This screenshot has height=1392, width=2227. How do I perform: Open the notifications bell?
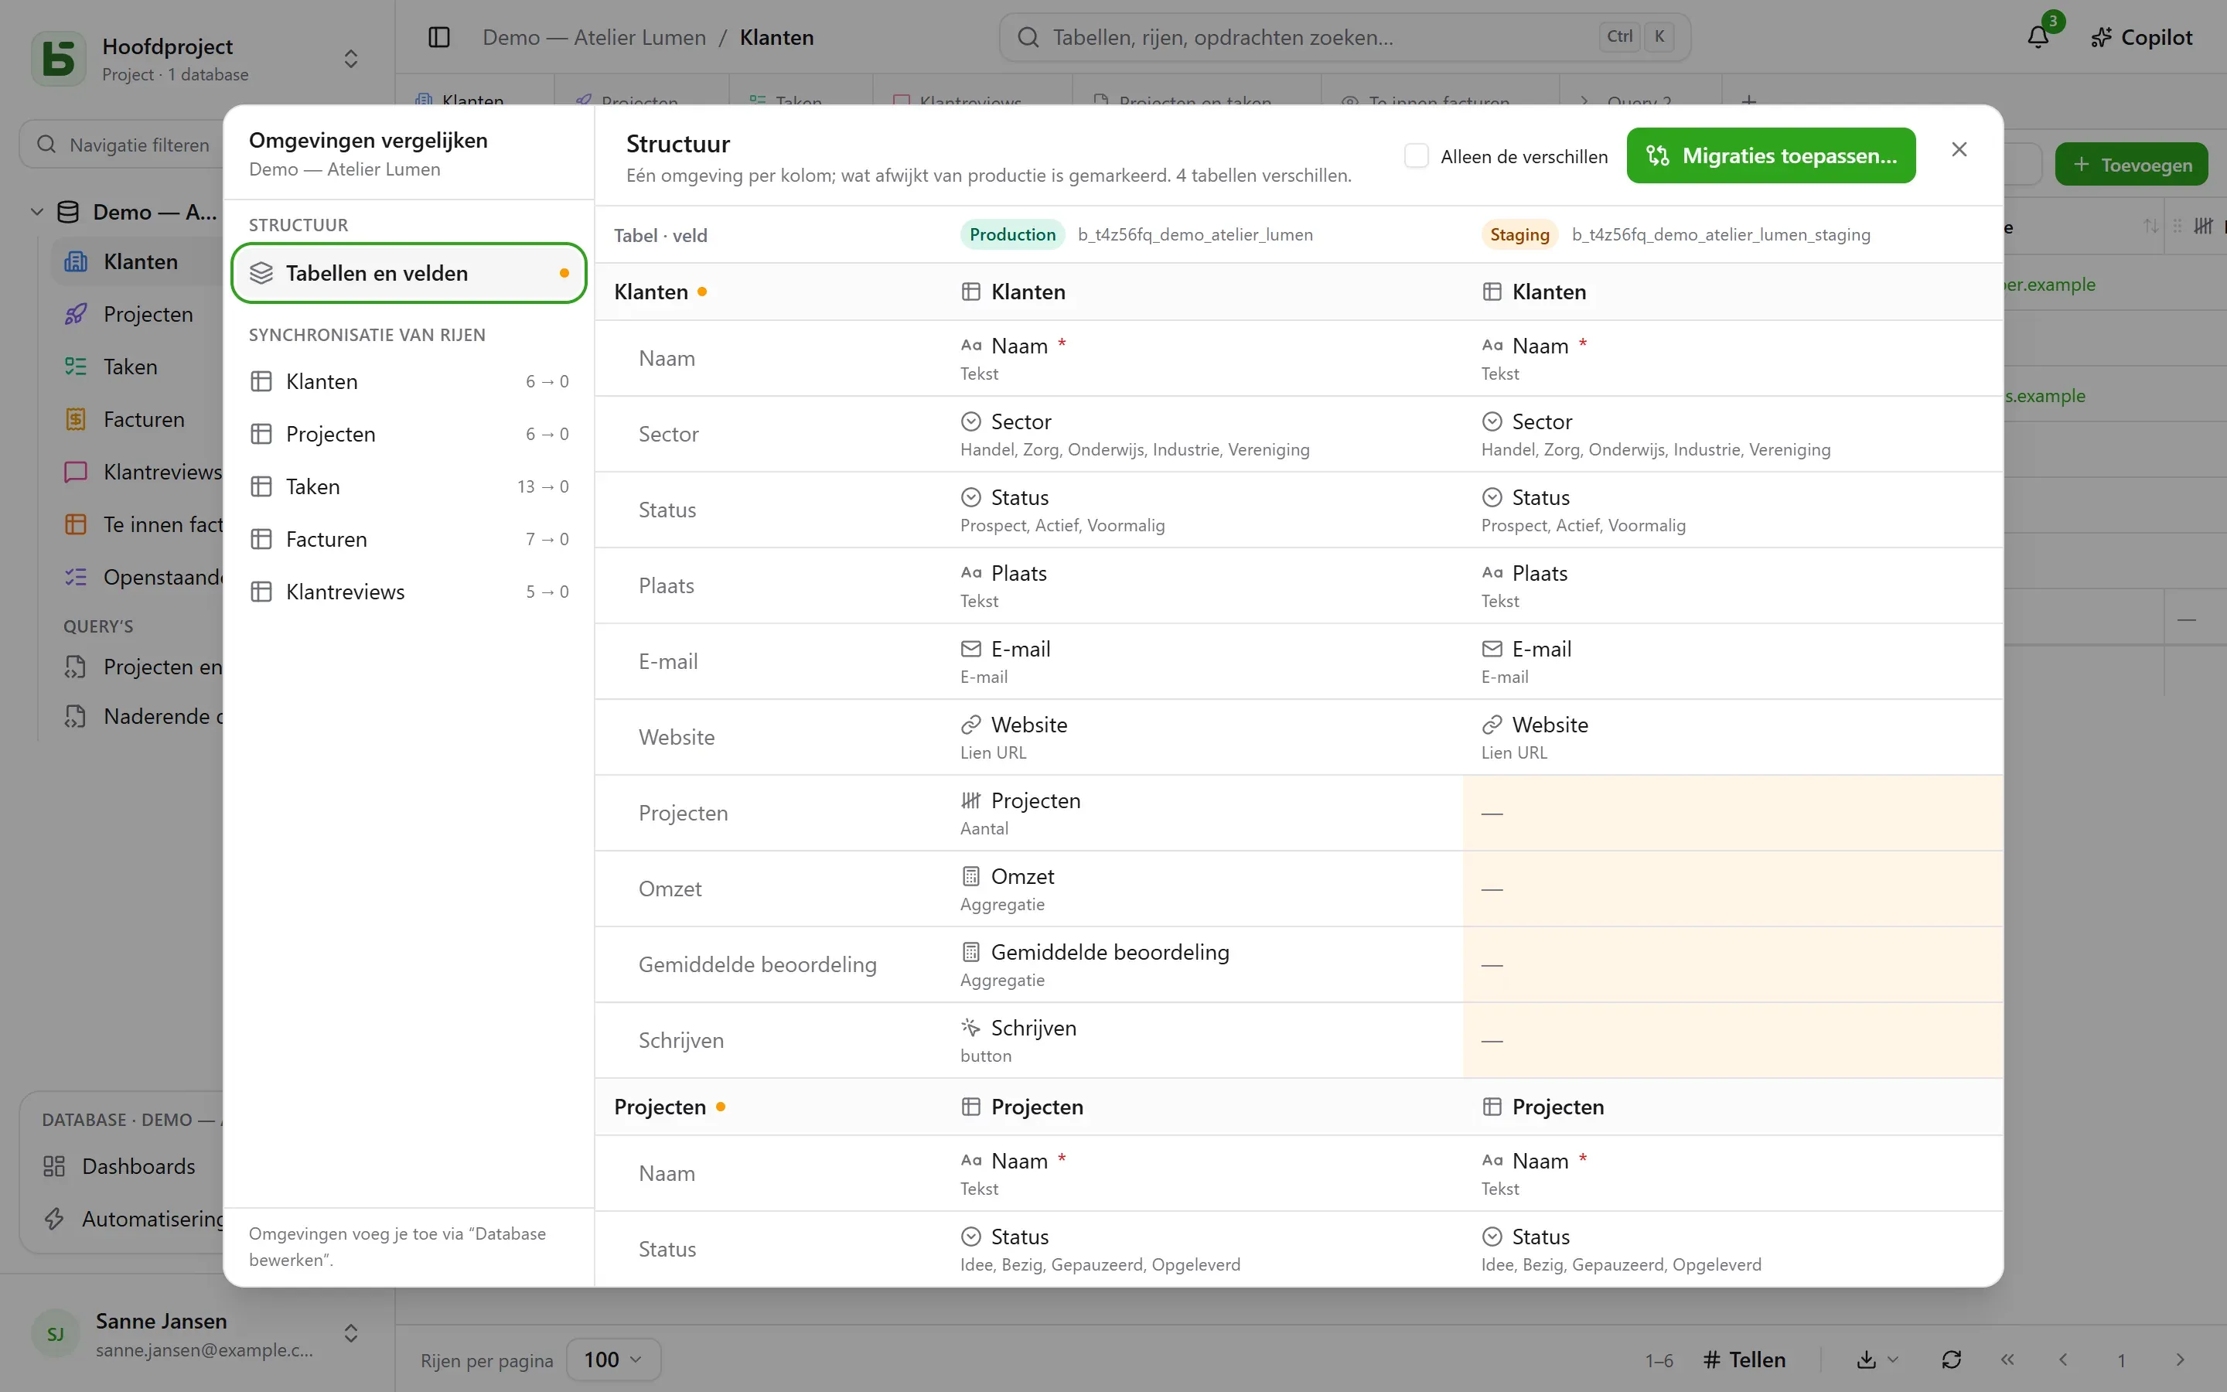[x=2038, y=37]
